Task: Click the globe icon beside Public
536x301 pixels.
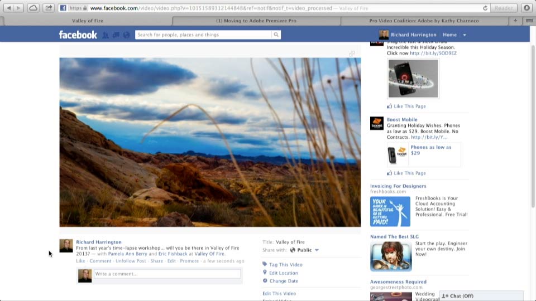Action: pyautogui.click(x=293, y=250)
